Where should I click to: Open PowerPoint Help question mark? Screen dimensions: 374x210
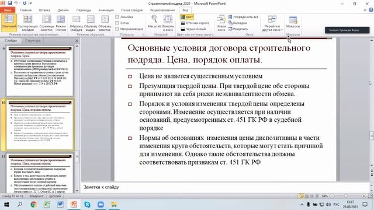(371, 10)
